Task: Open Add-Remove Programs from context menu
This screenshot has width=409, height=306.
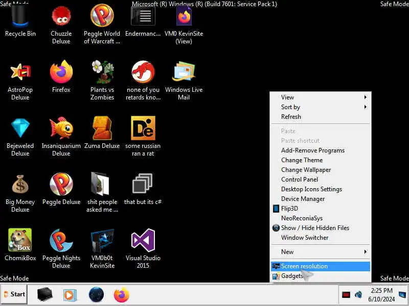Action: pyautogui.click(x=321, y=150)
